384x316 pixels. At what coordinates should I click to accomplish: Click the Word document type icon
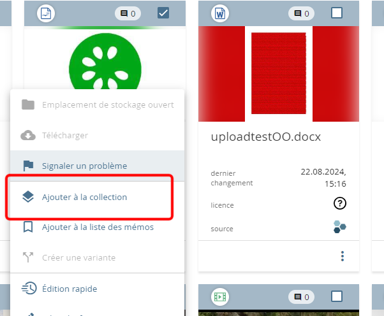tap(220, 13)
